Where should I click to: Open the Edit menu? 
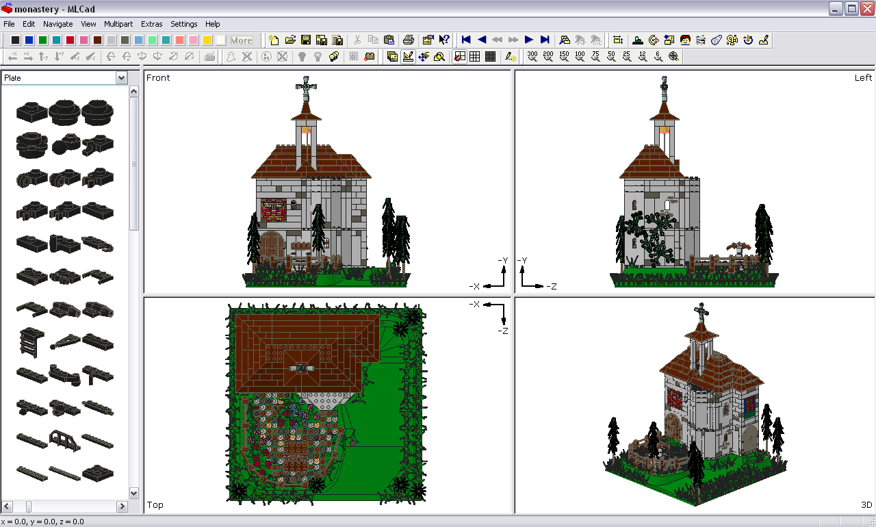[x=29, y=24]
